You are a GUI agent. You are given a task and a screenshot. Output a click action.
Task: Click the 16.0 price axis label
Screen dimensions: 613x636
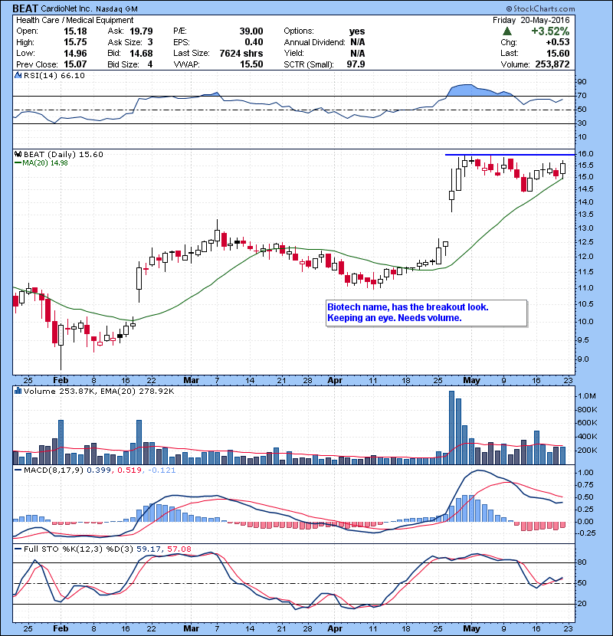[585, 154]
